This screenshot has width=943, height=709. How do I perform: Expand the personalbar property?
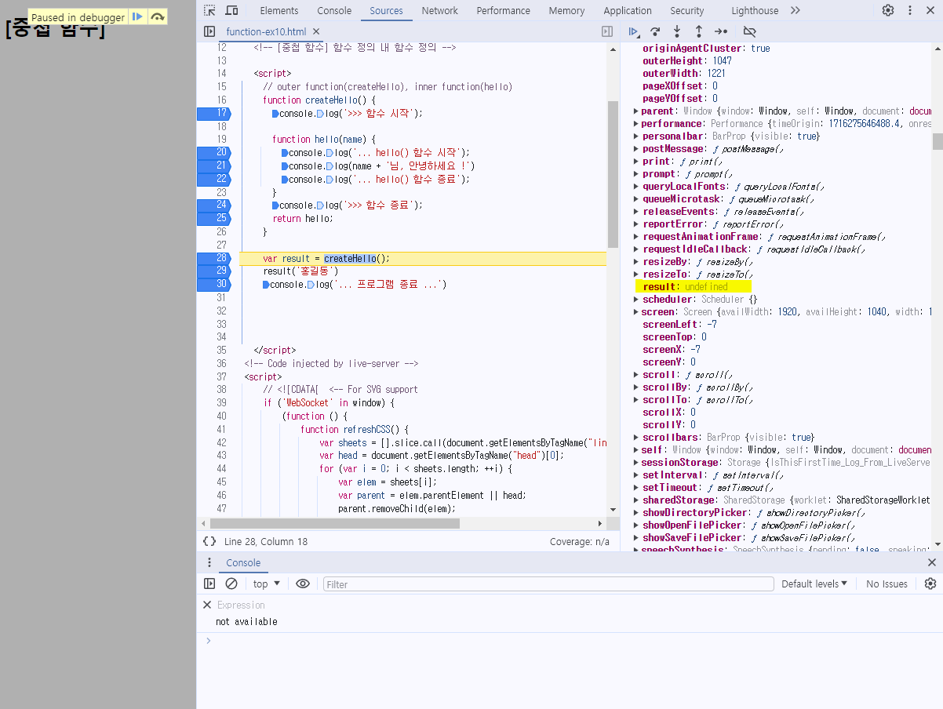point(636,136)
